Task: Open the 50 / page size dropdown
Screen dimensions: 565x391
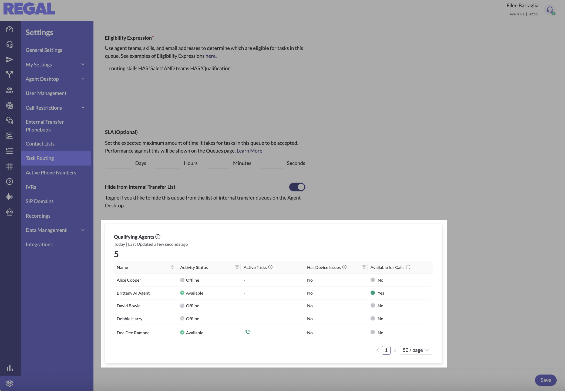Action: pos(416,350)
